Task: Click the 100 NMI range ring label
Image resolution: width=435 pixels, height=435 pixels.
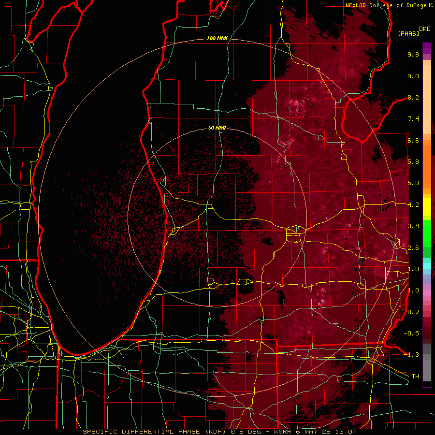Action: 217,38
